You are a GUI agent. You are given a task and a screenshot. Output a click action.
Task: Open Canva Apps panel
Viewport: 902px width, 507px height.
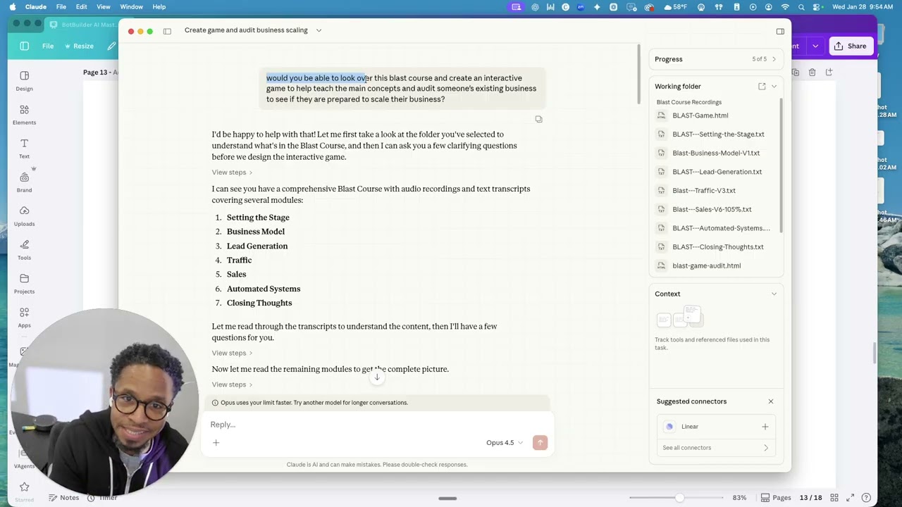coord(24,317)
